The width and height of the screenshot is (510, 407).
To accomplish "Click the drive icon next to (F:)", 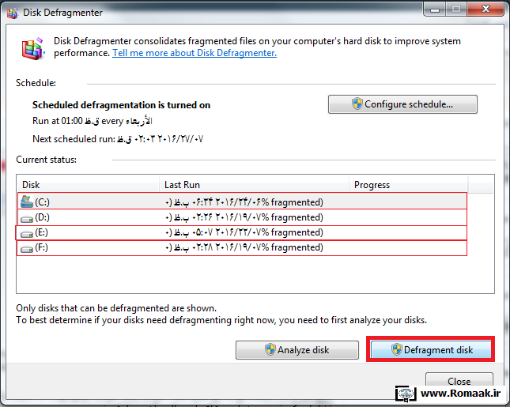I will [x=27, y=249].
